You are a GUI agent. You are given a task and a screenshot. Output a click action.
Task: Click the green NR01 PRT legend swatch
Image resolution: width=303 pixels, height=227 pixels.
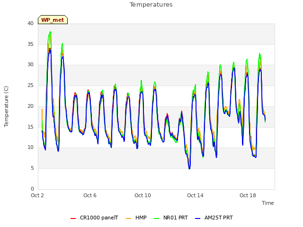click(157, 218)
